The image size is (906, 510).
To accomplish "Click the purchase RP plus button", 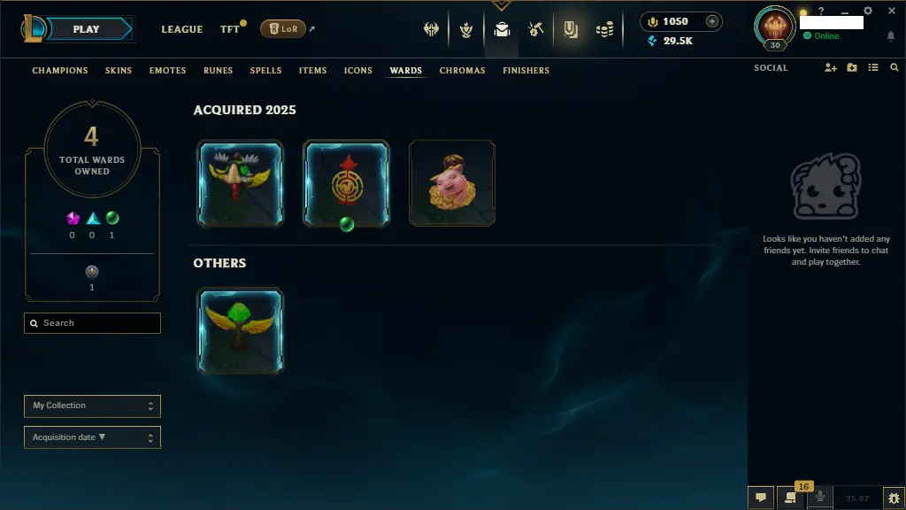I will click(x=712, y=21).
